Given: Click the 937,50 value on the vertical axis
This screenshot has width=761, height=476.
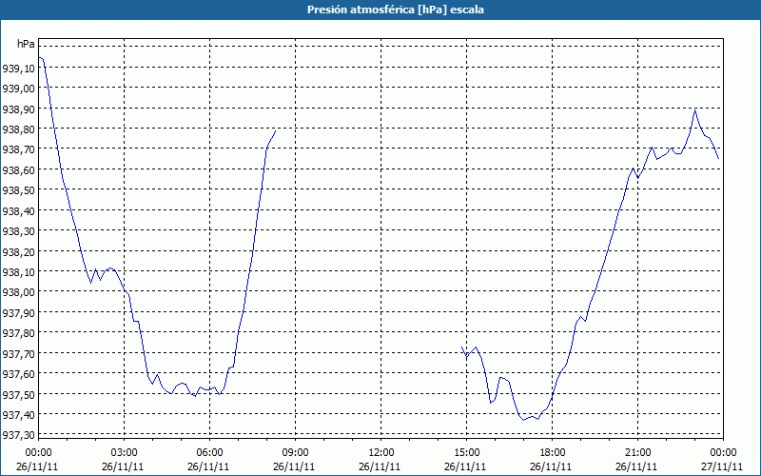Looking at the screenshot, I should tap(18, 394).
